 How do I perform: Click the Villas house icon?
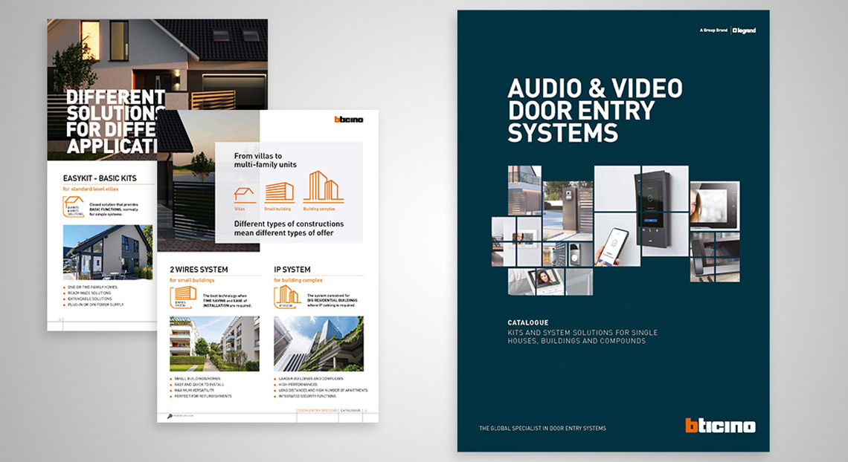point(245,195)
